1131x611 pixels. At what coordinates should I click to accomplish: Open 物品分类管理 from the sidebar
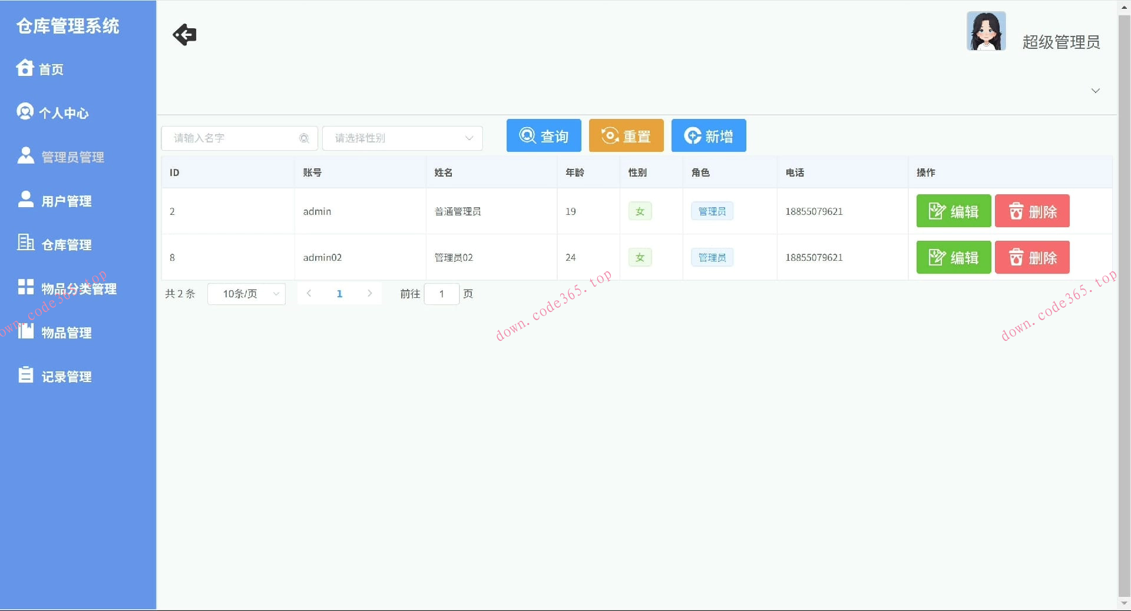pyautogui.click(x=78, y=288)
